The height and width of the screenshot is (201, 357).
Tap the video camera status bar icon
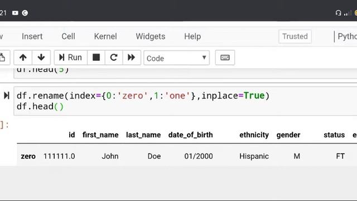pos(15,13)
